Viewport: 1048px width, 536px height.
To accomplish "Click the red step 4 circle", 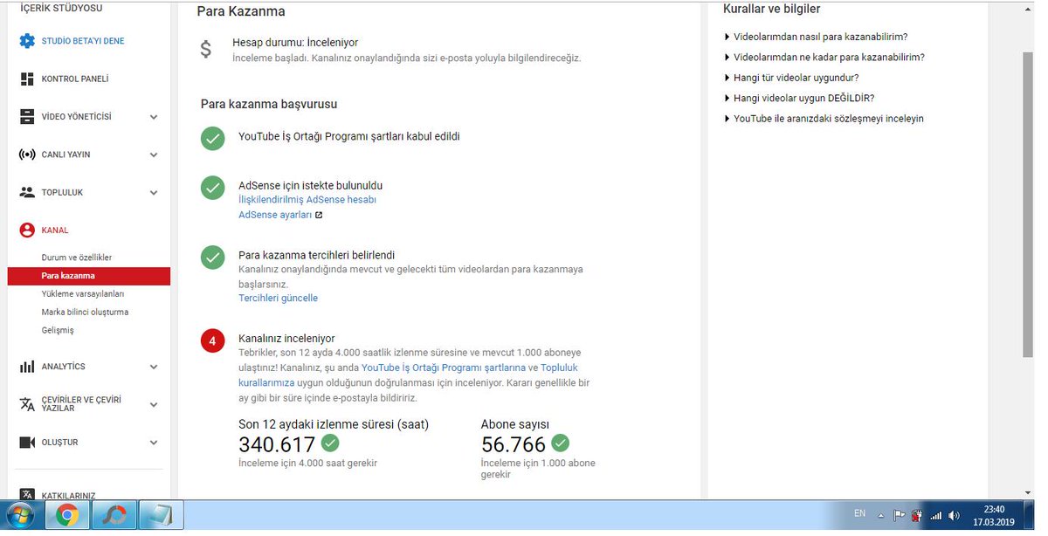I will pyautogui.click(x=212, y=340).
